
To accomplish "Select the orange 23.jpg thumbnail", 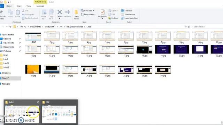I will click(33, 69).
